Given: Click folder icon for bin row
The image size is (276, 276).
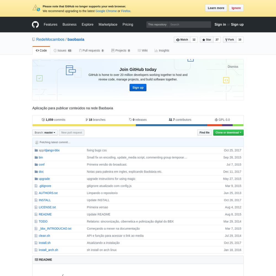Looking at the screenshot, I should tap(36, 157).
